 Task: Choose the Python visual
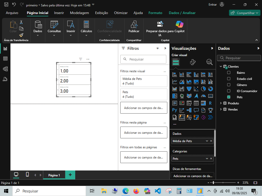(x=174, y=110)
